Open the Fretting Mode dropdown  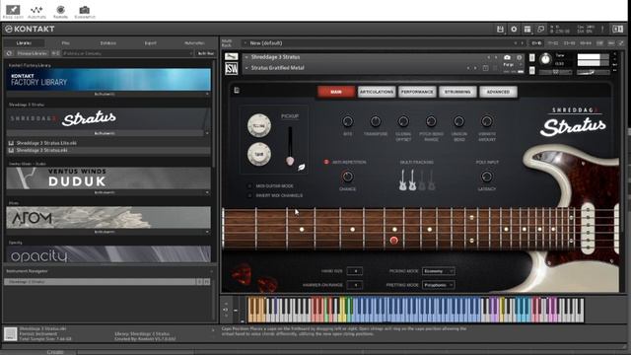tap(438, 285)
